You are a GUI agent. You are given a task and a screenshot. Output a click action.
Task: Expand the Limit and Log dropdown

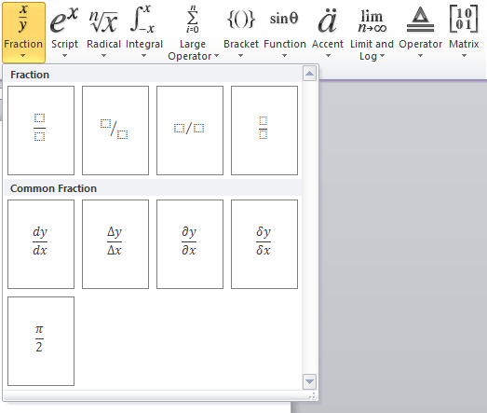[x=372, y=32]
